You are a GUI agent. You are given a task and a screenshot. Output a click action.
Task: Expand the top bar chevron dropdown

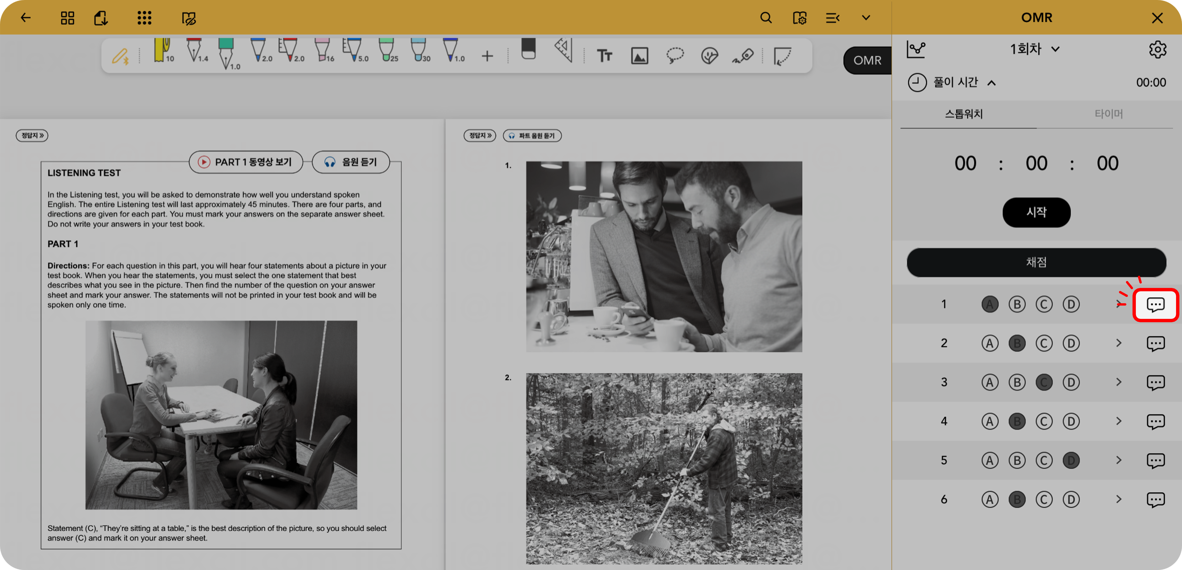(x=866, y=18)
